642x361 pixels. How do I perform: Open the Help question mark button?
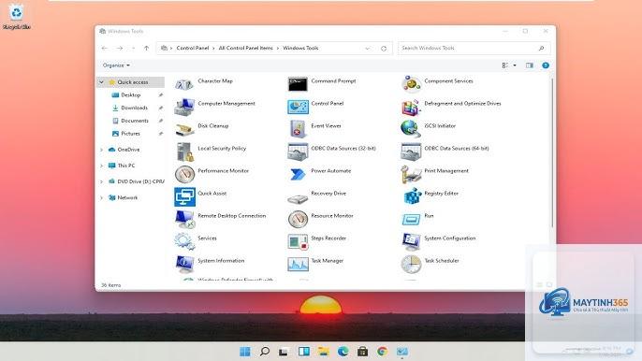click(x=546, y=65)
